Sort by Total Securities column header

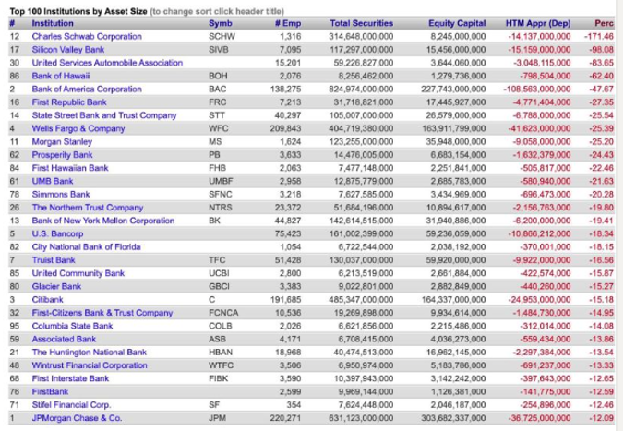point(361,23)
